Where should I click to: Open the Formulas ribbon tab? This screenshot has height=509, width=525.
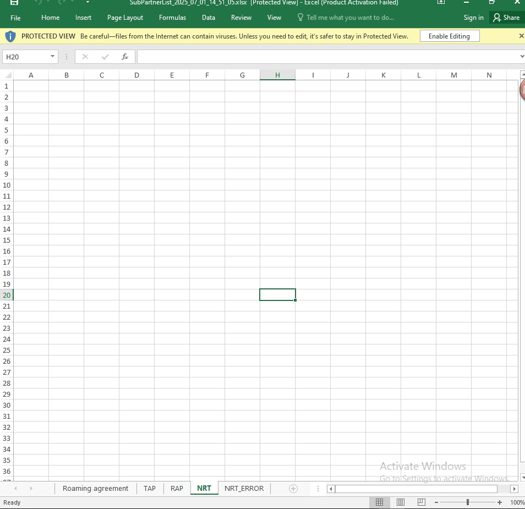coord(172,18)
